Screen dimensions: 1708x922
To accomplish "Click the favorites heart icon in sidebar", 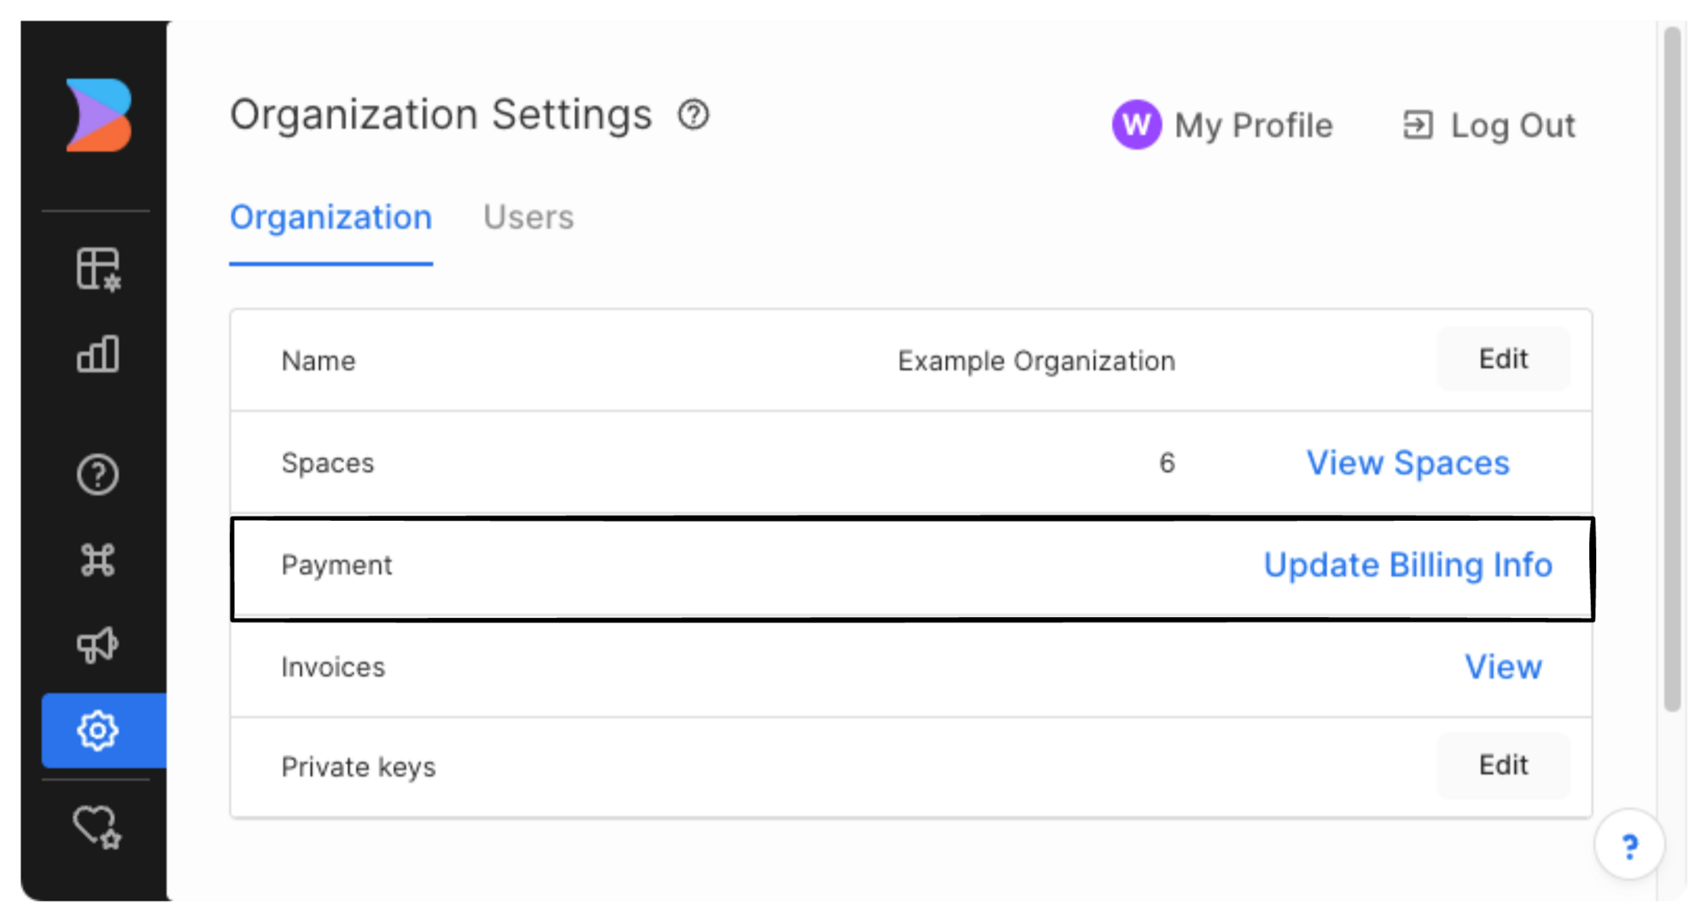I will click(x=97, y=826).
